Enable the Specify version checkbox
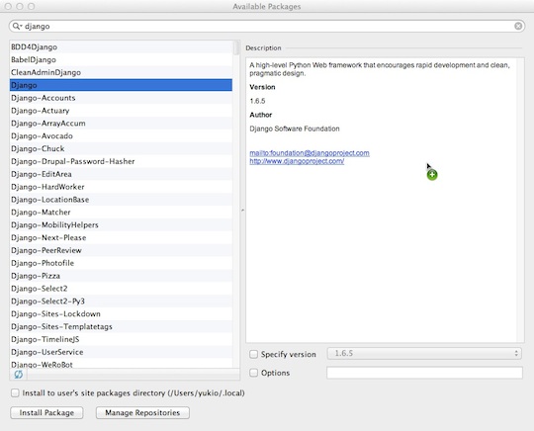This screenshot has height=431, width=534. pos(254,354)
